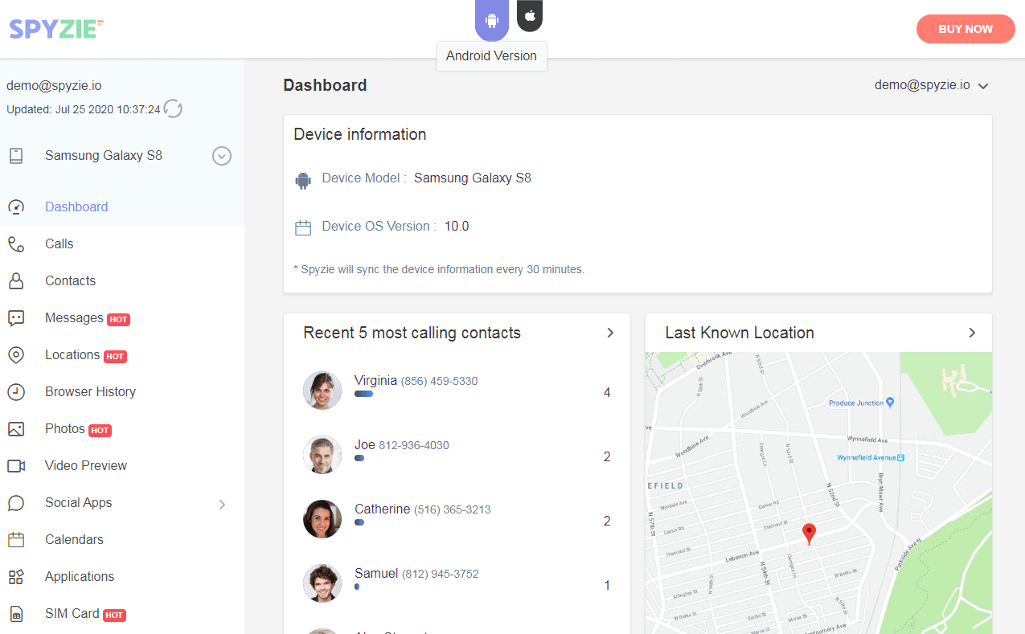The image size is (1025, 634).
Task: Open Last Known Location details arrow
Action: pos(972,333)
